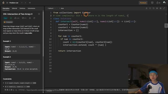Screen dimensions: 168x94
Task: Click the problem title Intersection of Two Arrays II
Action: pos(18,14)
